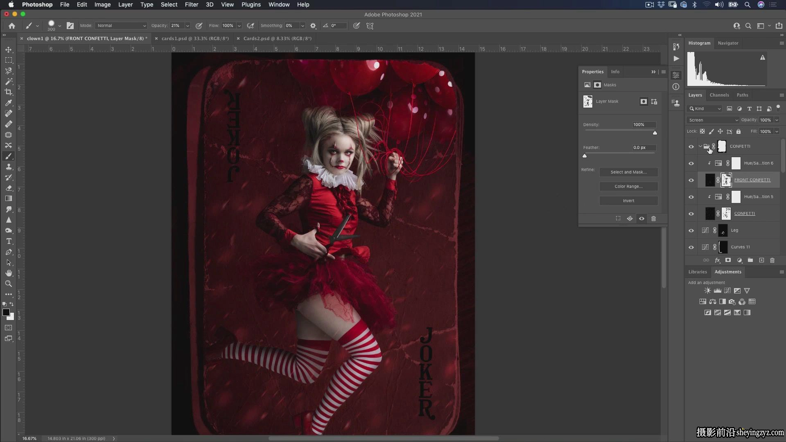Hide the Hue/Saturation 5 layer

coord(691,197)
